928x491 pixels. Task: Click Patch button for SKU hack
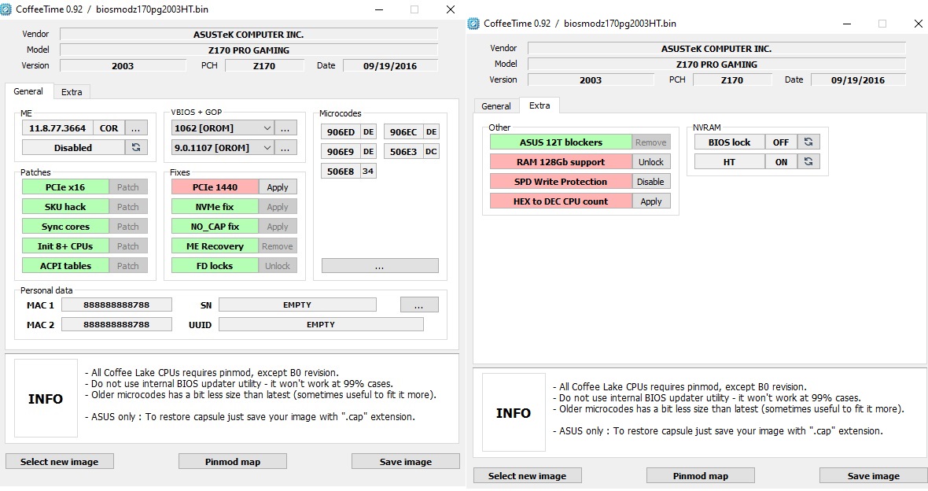point(128,207)
